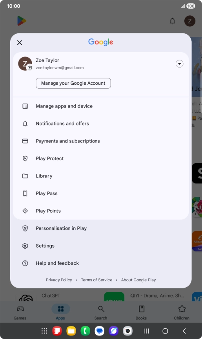Switch to the Children tab

pos(182,312)
